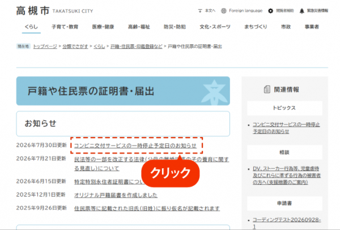Click the くらし breadcrumb link
The height and width of the screenshot is (230, 340).
click(x=99, y=46)
